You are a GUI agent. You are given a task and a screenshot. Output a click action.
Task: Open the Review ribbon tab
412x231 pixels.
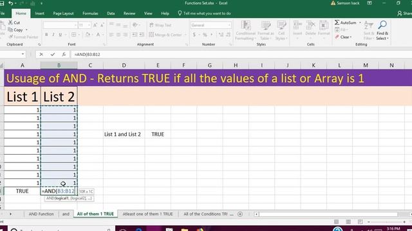coord(129,13)
